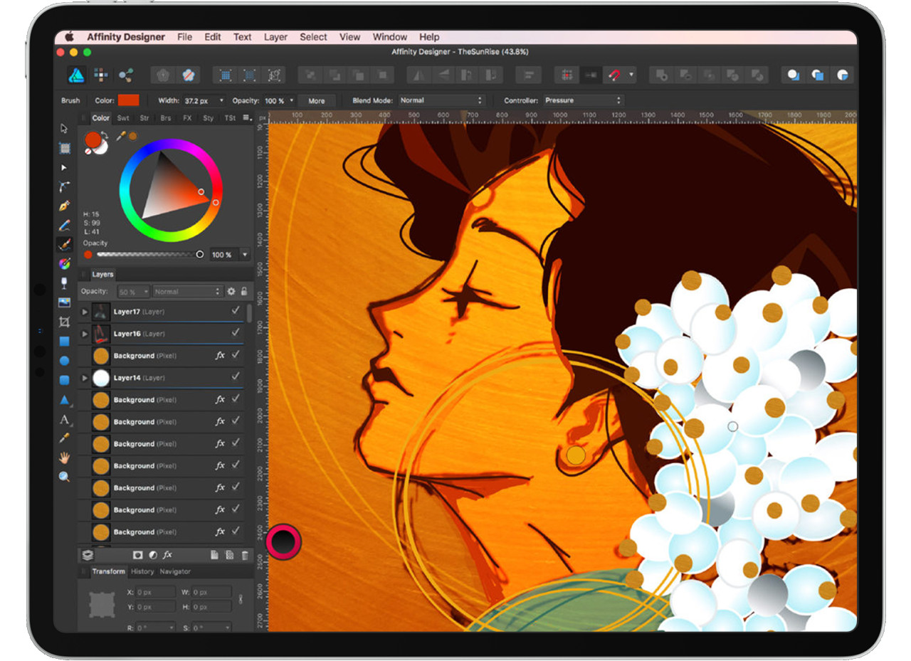Viewport: 911px width, 661px height.
Task: Select the Move tool arrow
Action: (64, 129)
